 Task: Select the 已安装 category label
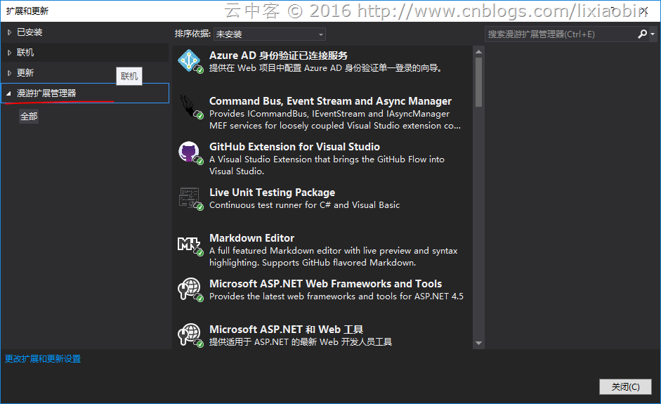(x=30, y=32)
